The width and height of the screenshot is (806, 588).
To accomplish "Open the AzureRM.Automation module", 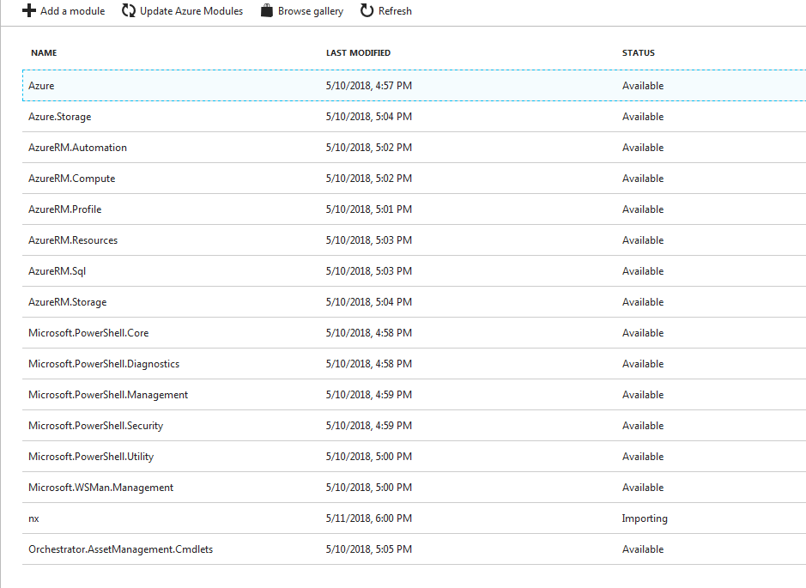I will (77, 147).
